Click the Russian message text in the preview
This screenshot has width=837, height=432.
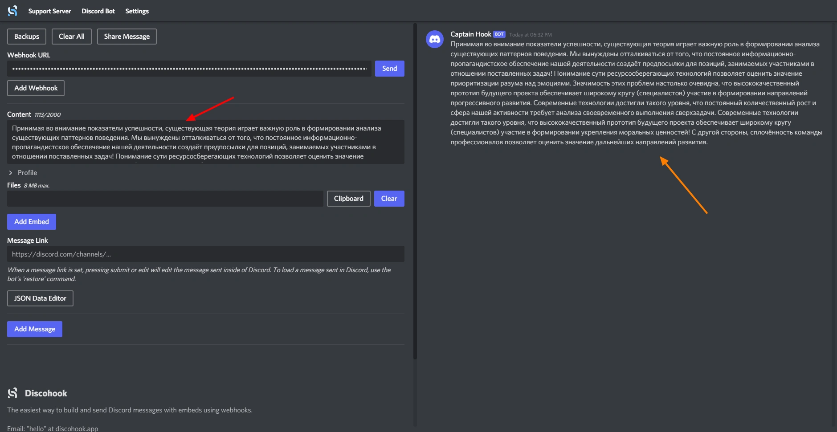[x=636, y=93]
